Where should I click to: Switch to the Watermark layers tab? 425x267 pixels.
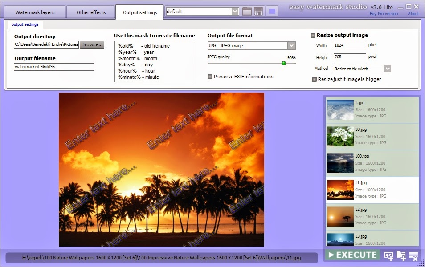coord(35,12)
